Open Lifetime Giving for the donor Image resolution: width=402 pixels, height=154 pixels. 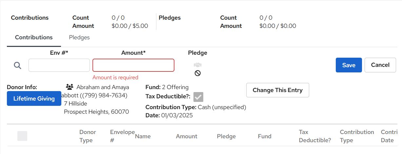(34, 99)
